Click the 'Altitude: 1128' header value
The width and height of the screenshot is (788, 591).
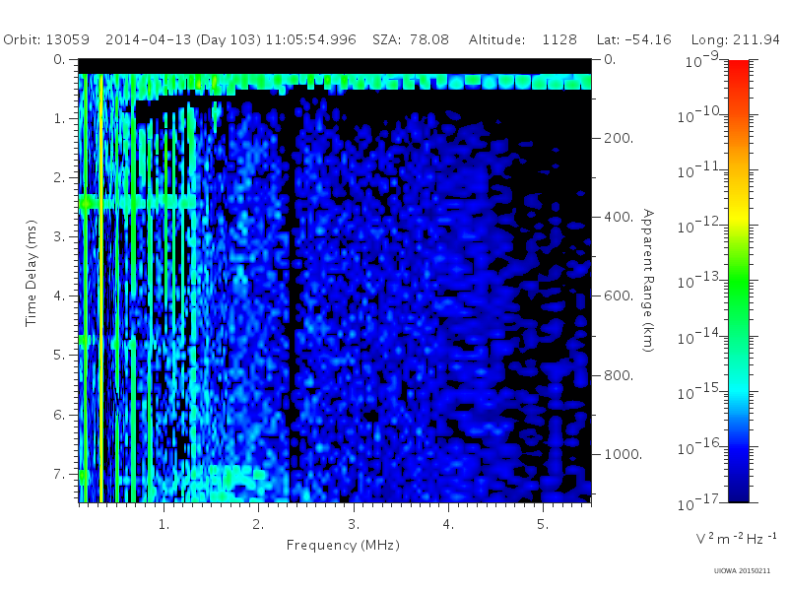[523, 39]
